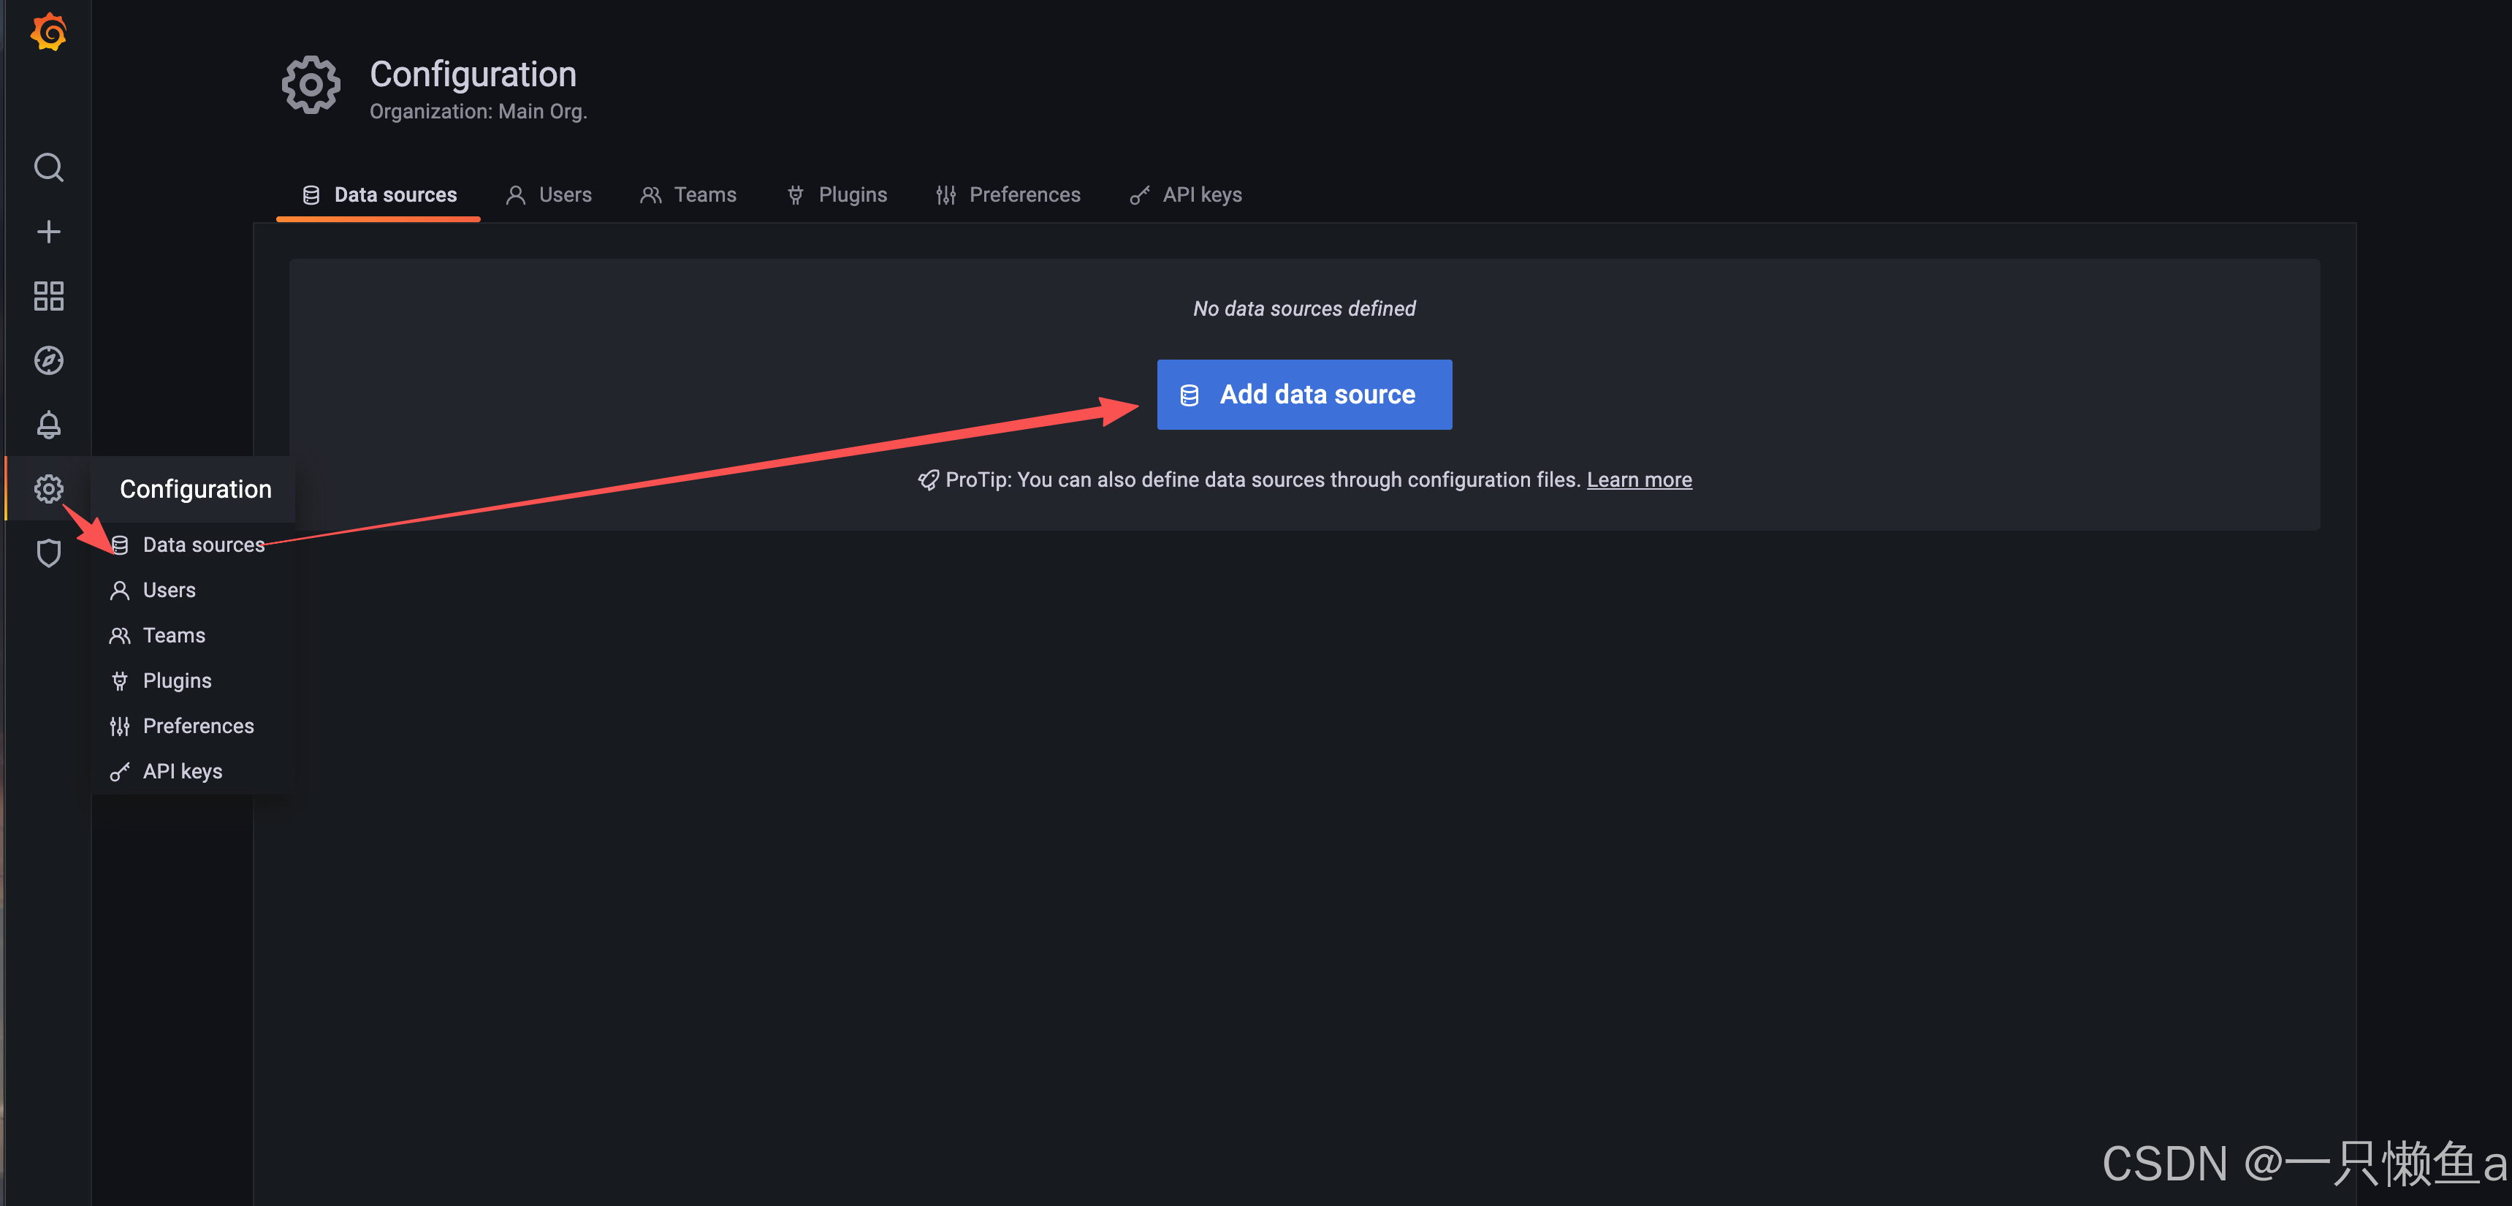The image size is (2512, 1206).
Task: Open the search magnifier in sidebar
Action: (x=47, y=168)
